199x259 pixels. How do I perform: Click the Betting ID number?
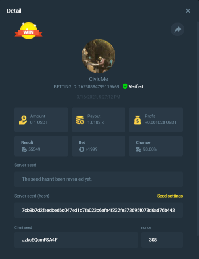point(99,87)
